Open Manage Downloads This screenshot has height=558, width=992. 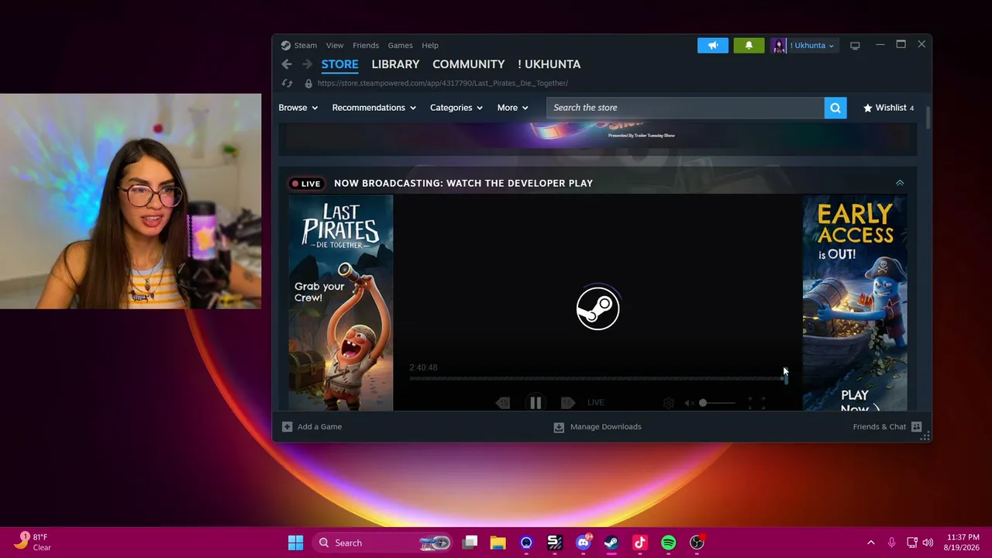coord(598,426)
